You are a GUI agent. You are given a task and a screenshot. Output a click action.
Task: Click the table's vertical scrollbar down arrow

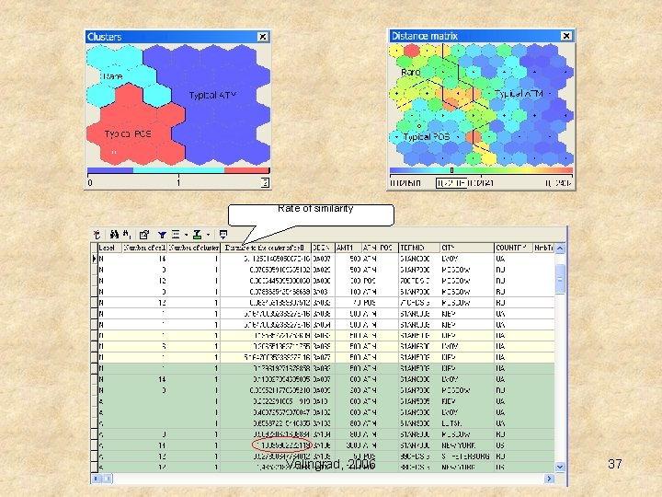click(560, 467)
